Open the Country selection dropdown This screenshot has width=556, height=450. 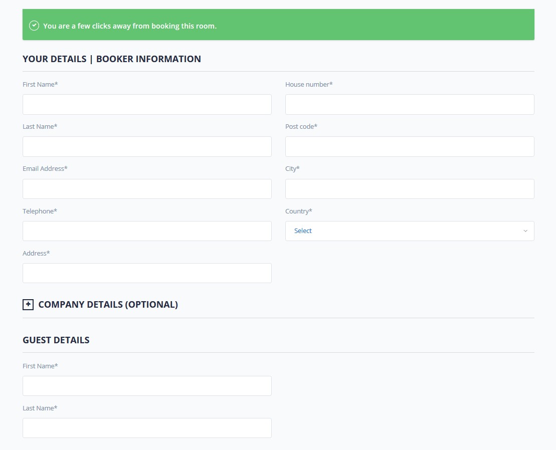pos(410,231)
